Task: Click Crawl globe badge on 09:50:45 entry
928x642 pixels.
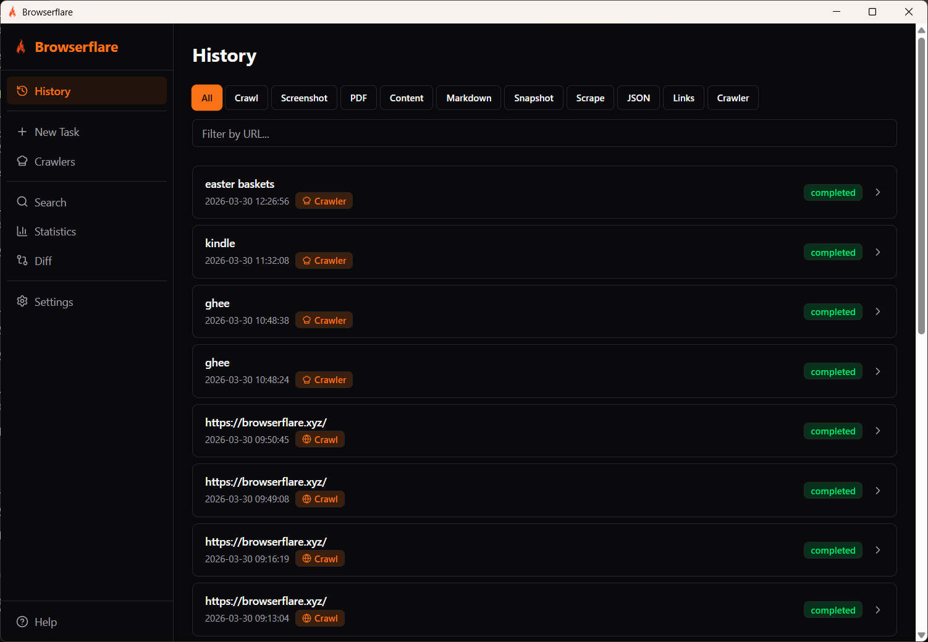Action: (320, 439)
